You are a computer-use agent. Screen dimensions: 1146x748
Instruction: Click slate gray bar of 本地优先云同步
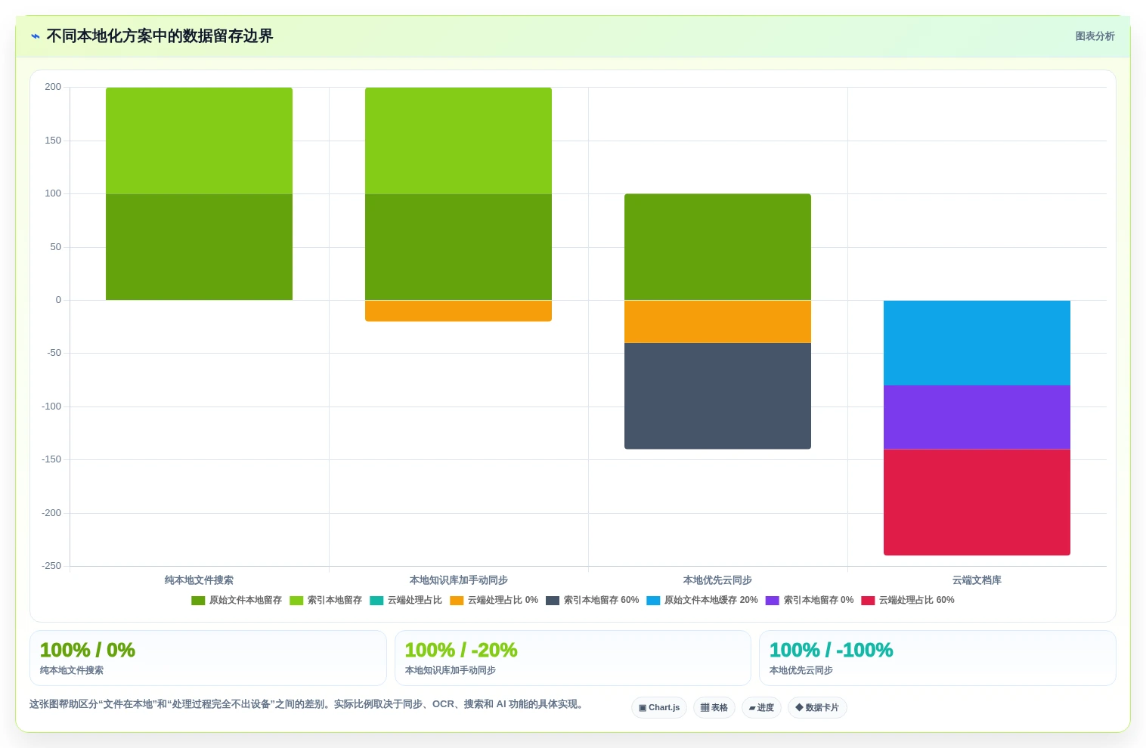coord(717,396)
